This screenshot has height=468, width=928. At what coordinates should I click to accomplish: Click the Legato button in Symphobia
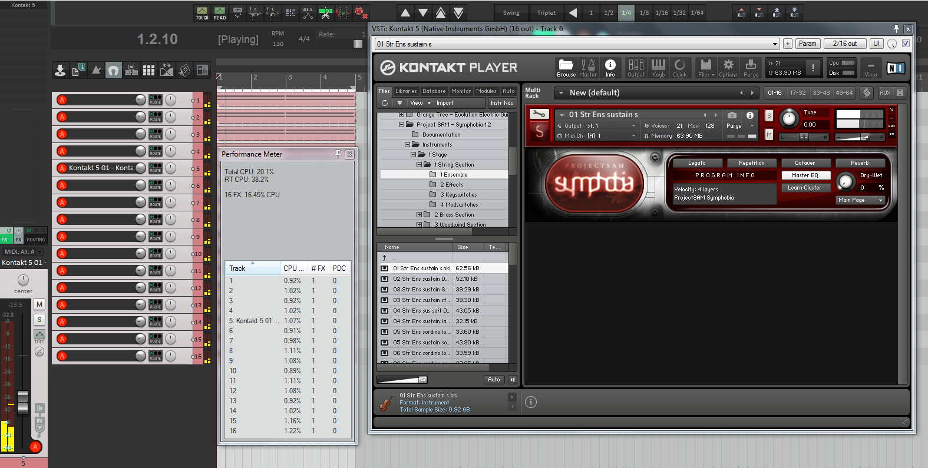(x=697, y=163)
